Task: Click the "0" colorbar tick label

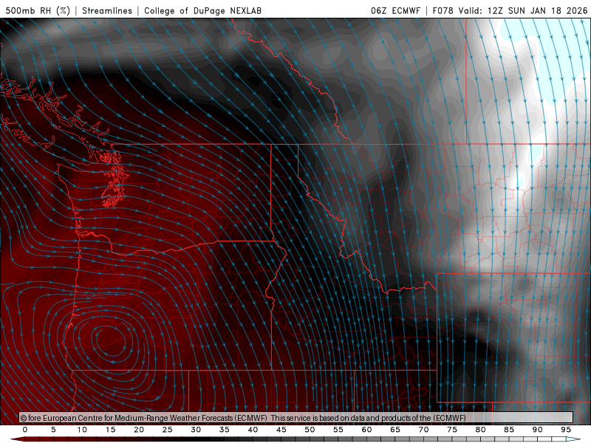Action: coord(25,430)
